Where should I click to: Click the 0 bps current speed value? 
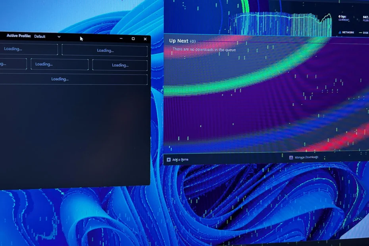pos(342,17)
